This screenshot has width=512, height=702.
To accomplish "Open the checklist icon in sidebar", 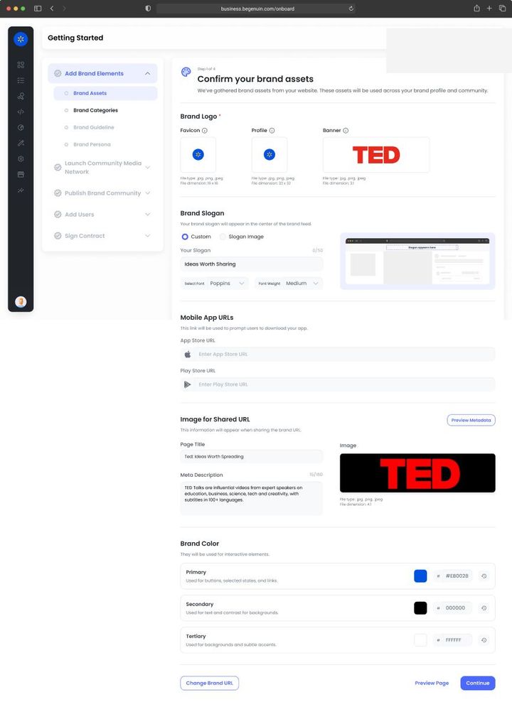I will (21, 80).
